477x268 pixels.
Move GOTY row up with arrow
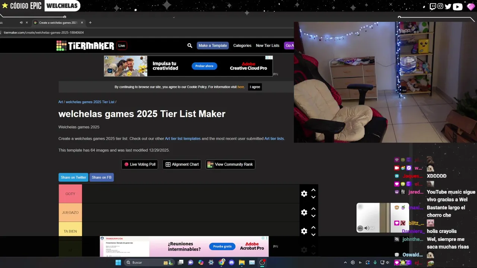tap(313, 190)
